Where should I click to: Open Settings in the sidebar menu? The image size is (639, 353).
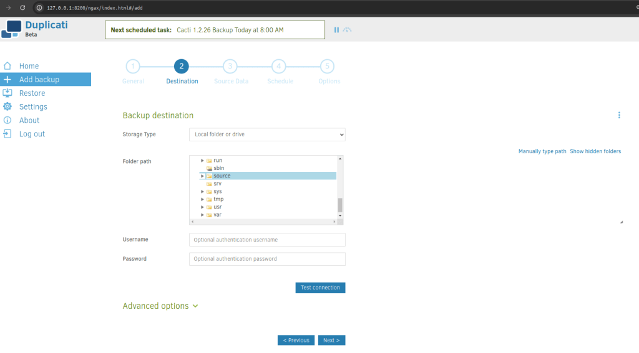33,107
